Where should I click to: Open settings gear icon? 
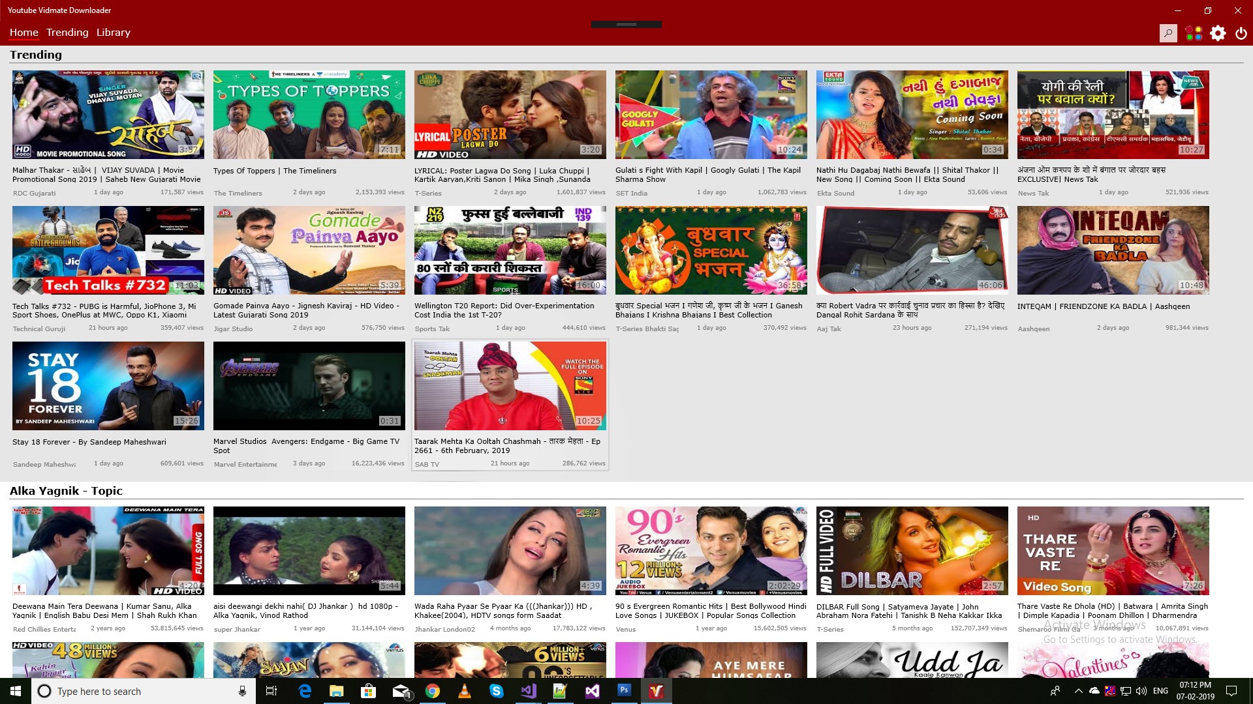[x=1218, y=33]
